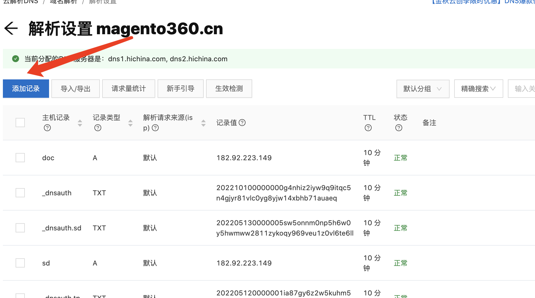Toggle the select-all checkbox in table header
The height and width of the screenshot is (298, 535).
pyautogui.click(x=20, y=123)
